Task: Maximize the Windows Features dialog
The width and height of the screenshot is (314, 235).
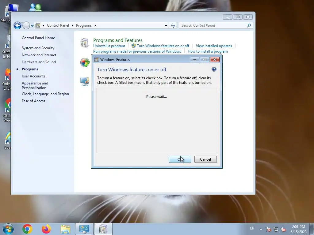Action: click(205, 60)
